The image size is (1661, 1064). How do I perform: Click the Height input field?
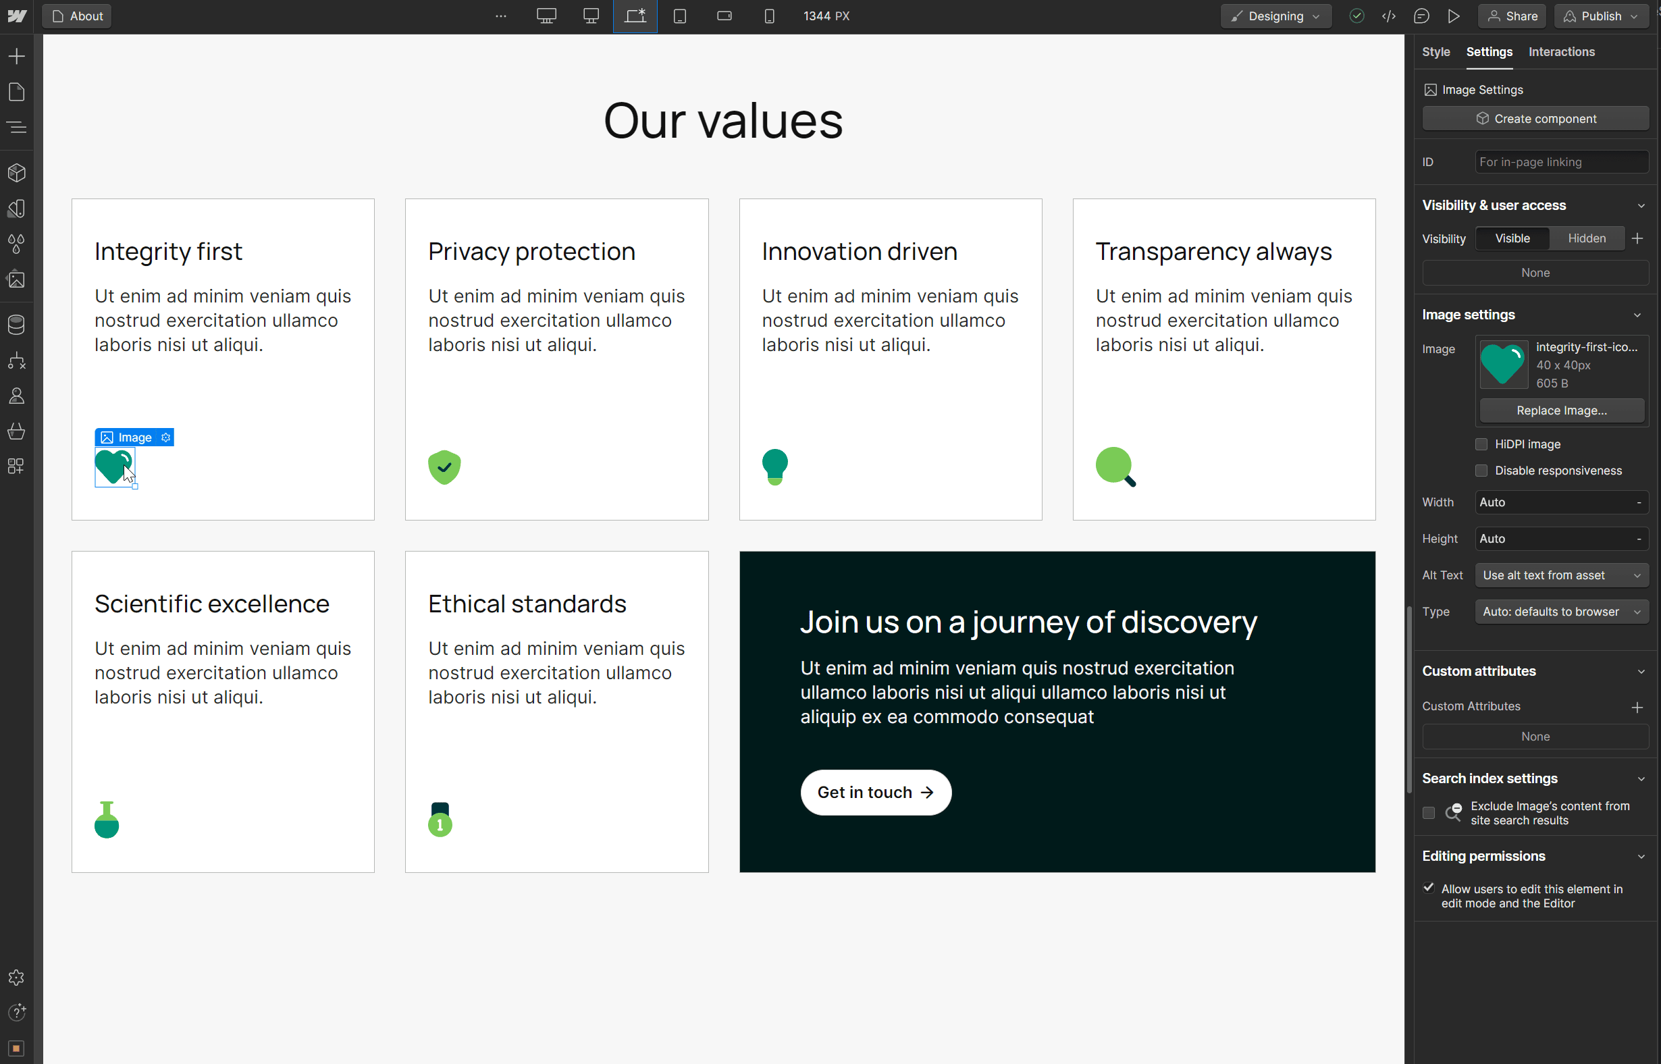point(1562,539)
